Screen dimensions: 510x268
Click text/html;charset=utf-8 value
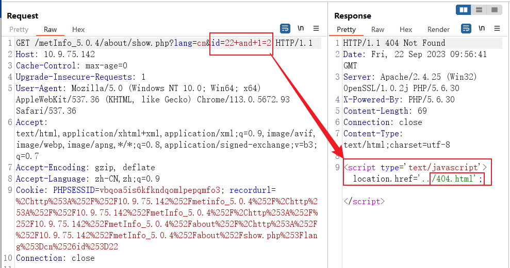coord(397,145)
